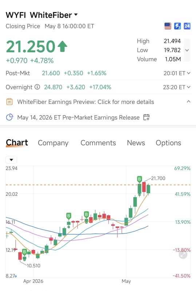Open the Options tab
This screenshot has height=291, width=196.
168,143
